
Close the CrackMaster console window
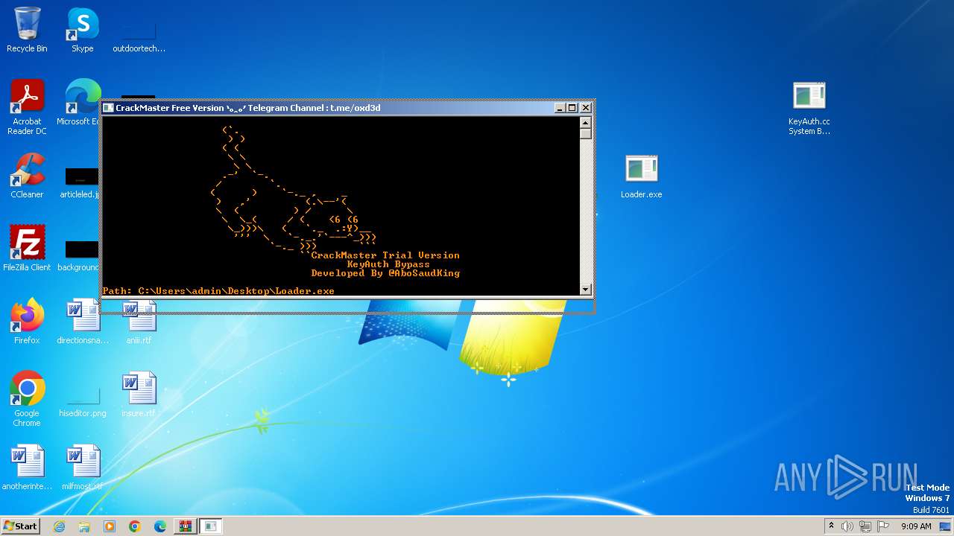586,108
